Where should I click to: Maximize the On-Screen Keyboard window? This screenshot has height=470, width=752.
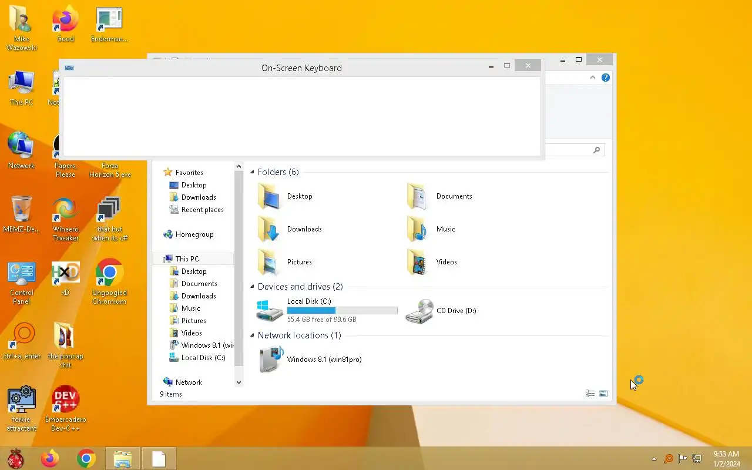pyautogui.click(x=506, y=66)
